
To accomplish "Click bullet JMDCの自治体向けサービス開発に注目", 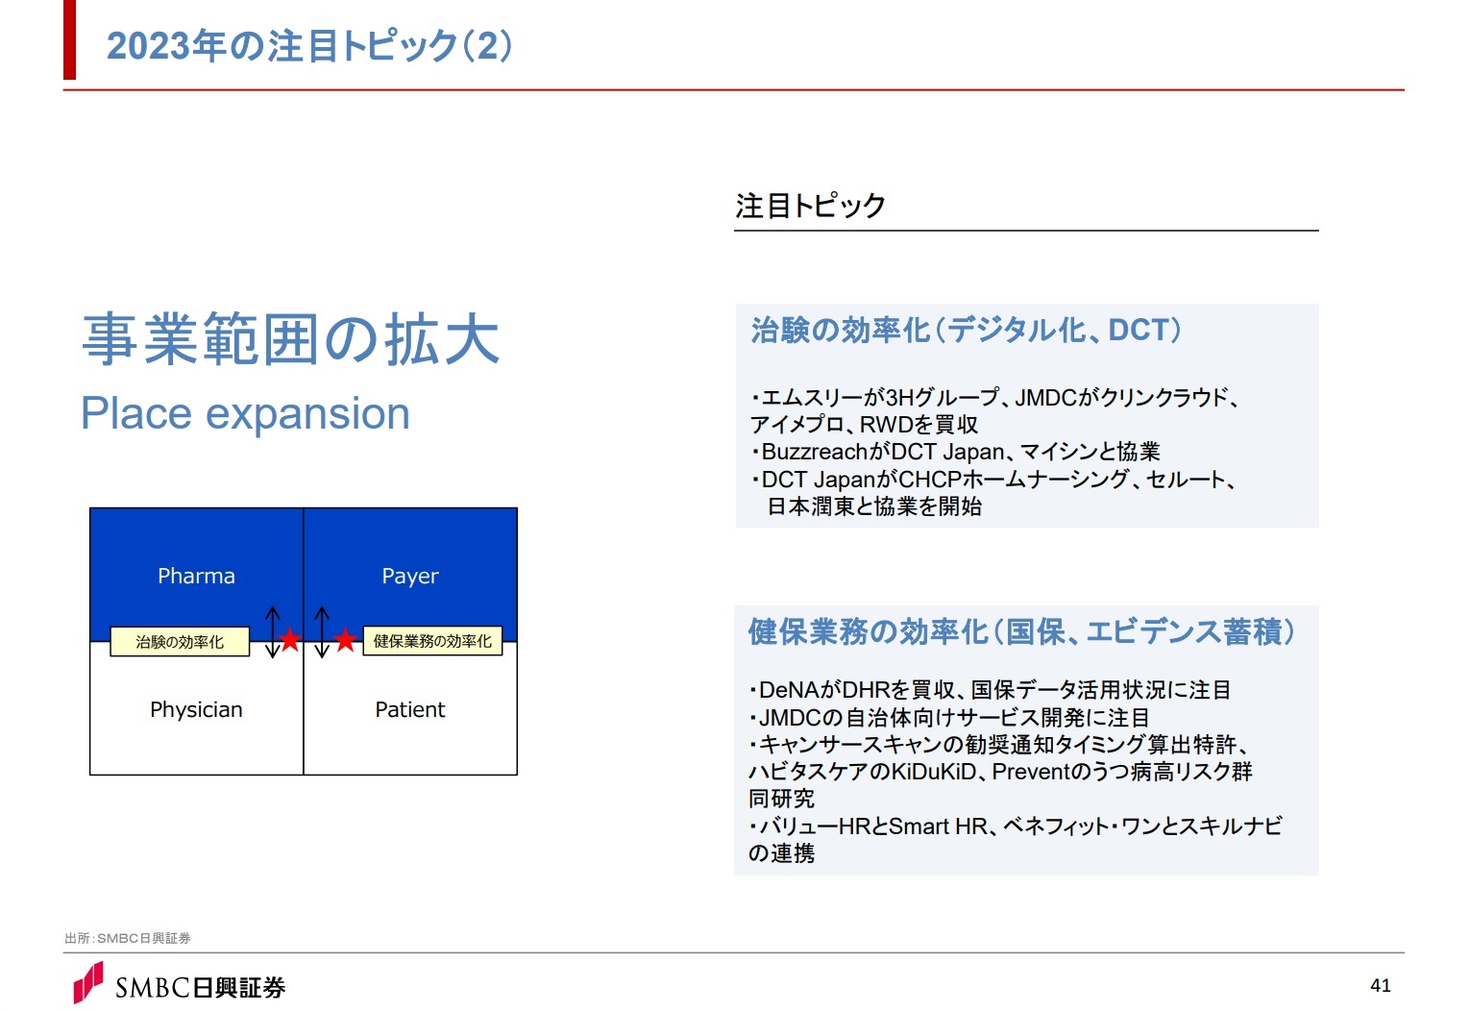I will pyautogui.click(x=949, y=718).
